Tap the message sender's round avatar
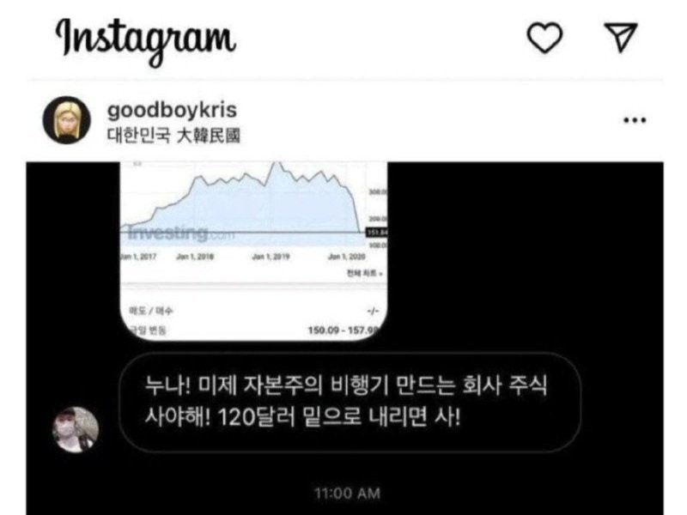The height and width of the screenshot is (515, 687). (x=76, y=429)
